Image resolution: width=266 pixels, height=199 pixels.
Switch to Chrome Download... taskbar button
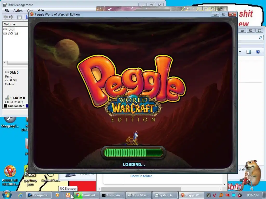pyautogui.click(x=86, y=195)
